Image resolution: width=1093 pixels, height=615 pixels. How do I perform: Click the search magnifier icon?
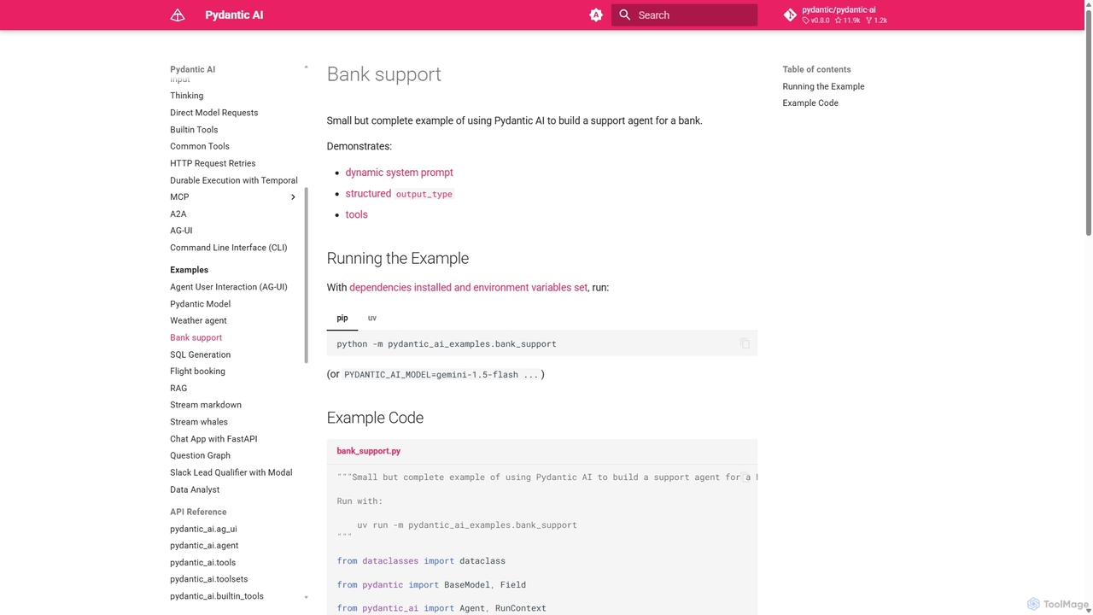pos(625,15)
